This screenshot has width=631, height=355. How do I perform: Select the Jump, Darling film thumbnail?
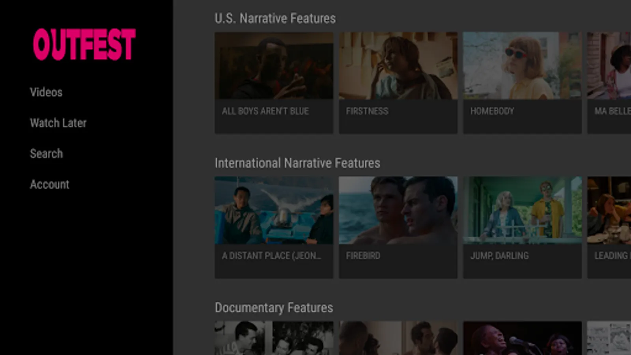522,210
